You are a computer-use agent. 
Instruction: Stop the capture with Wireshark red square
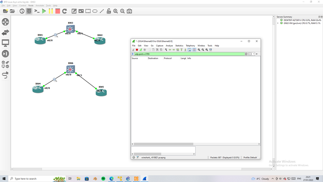coord(137,50)
